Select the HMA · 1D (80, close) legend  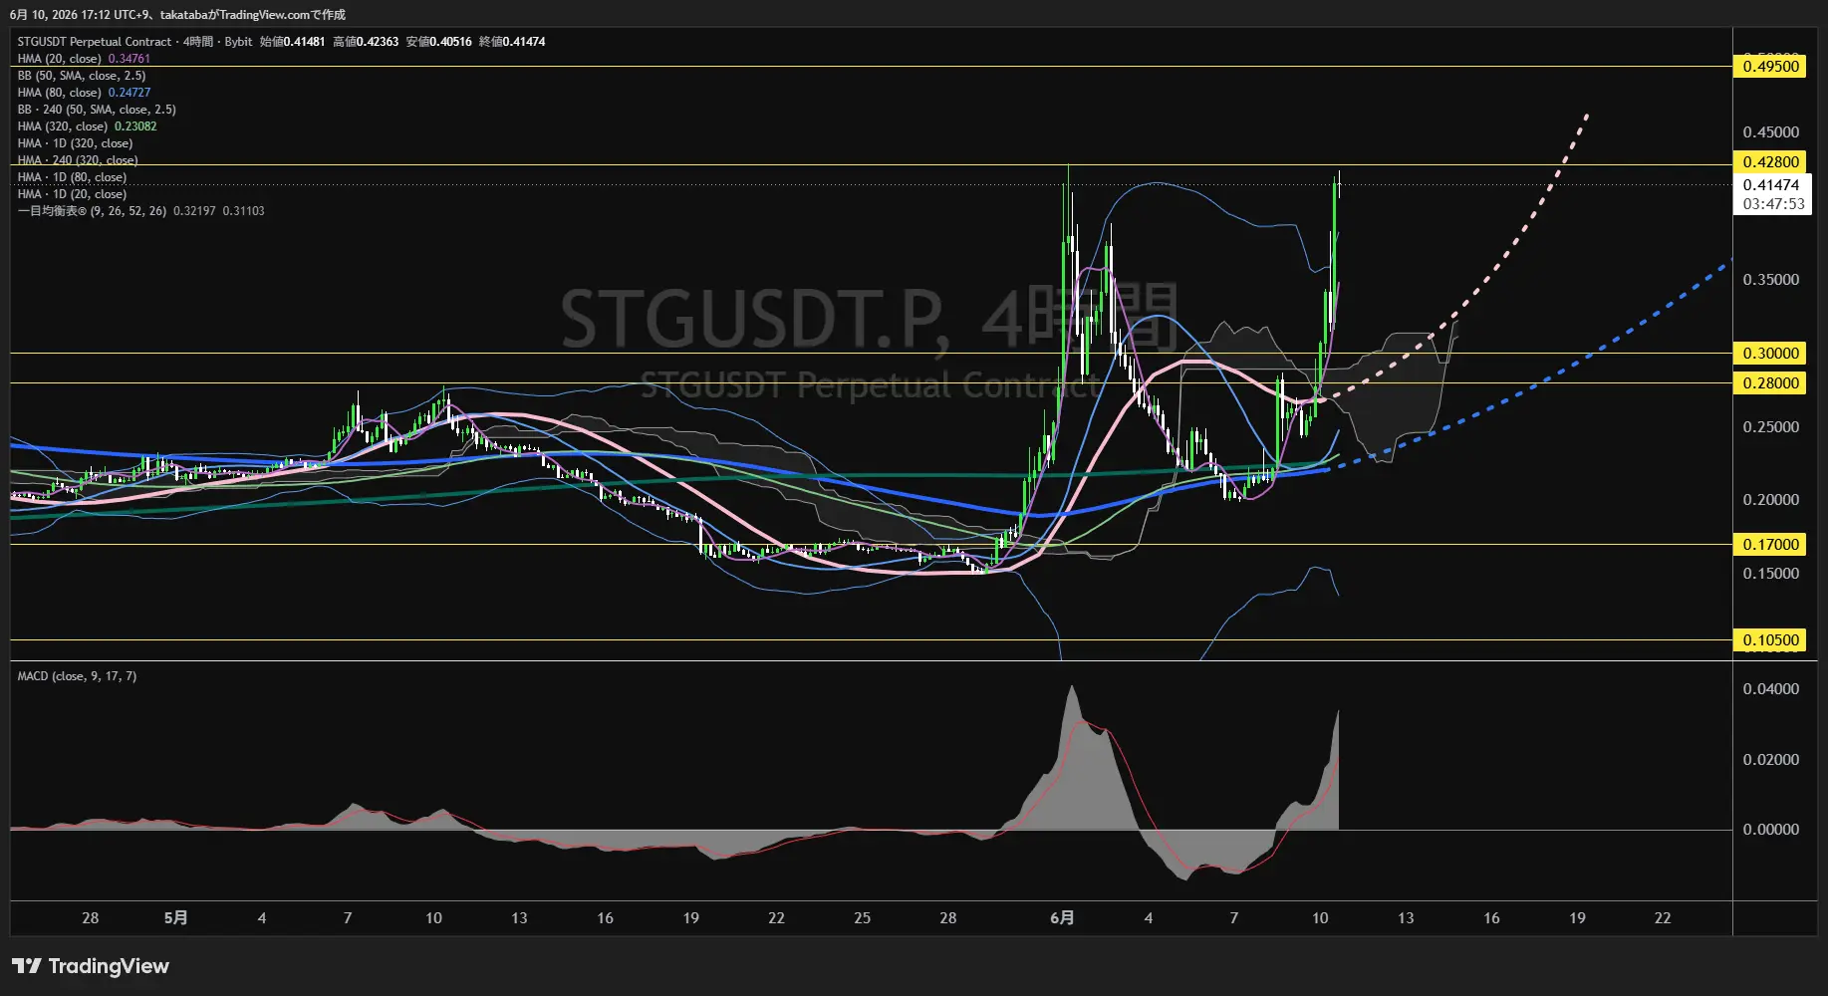click(72, 177)
